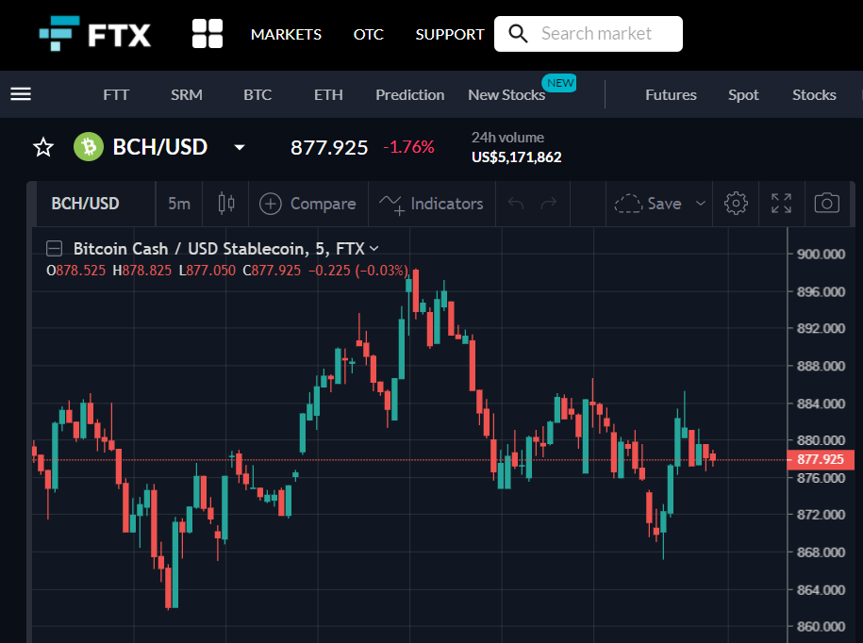
Task: Favorite BCH/USD with star icon
Action: click(x=43, y=147)
